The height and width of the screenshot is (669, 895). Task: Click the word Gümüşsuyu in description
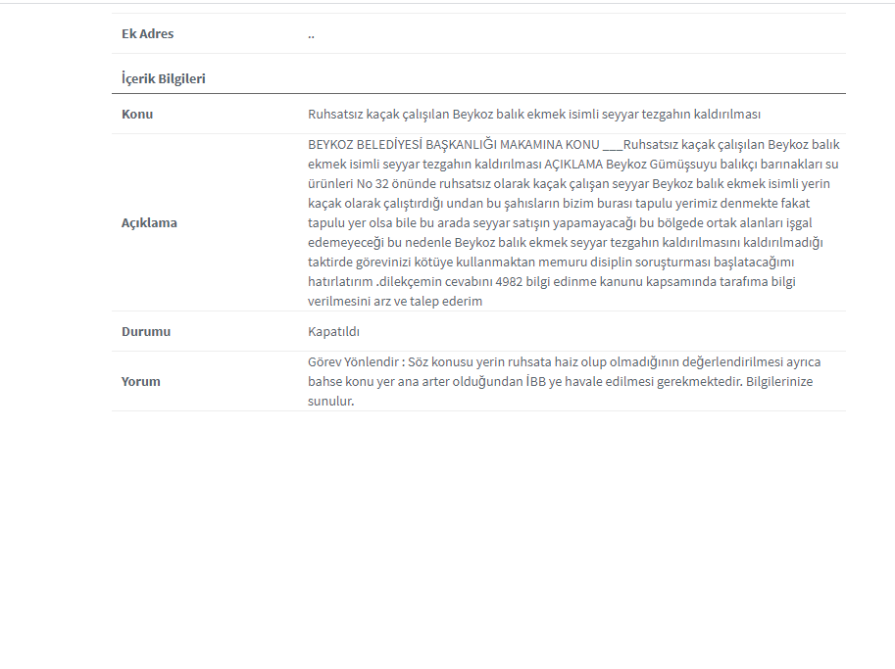pyautogui.click(x=683, y=165)
